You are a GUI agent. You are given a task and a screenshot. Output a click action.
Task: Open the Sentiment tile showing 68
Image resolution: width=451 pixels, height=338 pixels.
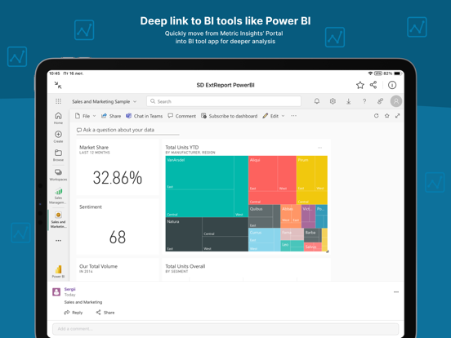(x=118, y=226)
